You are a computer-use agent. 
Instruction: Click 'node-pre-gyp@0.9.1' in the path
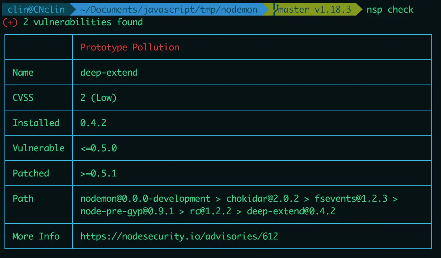tap(127, 211)
